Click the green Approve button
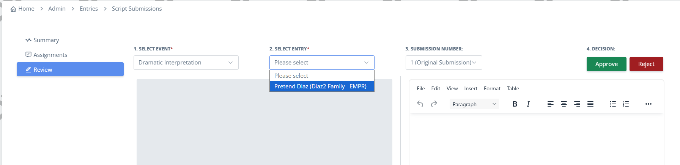The height and width of the screenshot is (165, 680). (606, 64)
